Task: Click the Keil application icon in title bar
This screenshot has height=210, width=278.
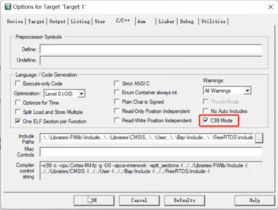Action: (x=8, y=7)
